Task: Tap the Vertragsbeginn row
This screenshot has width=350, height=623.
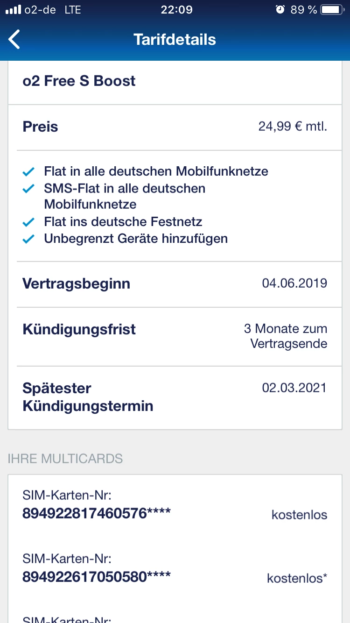Action: (175, 284)
